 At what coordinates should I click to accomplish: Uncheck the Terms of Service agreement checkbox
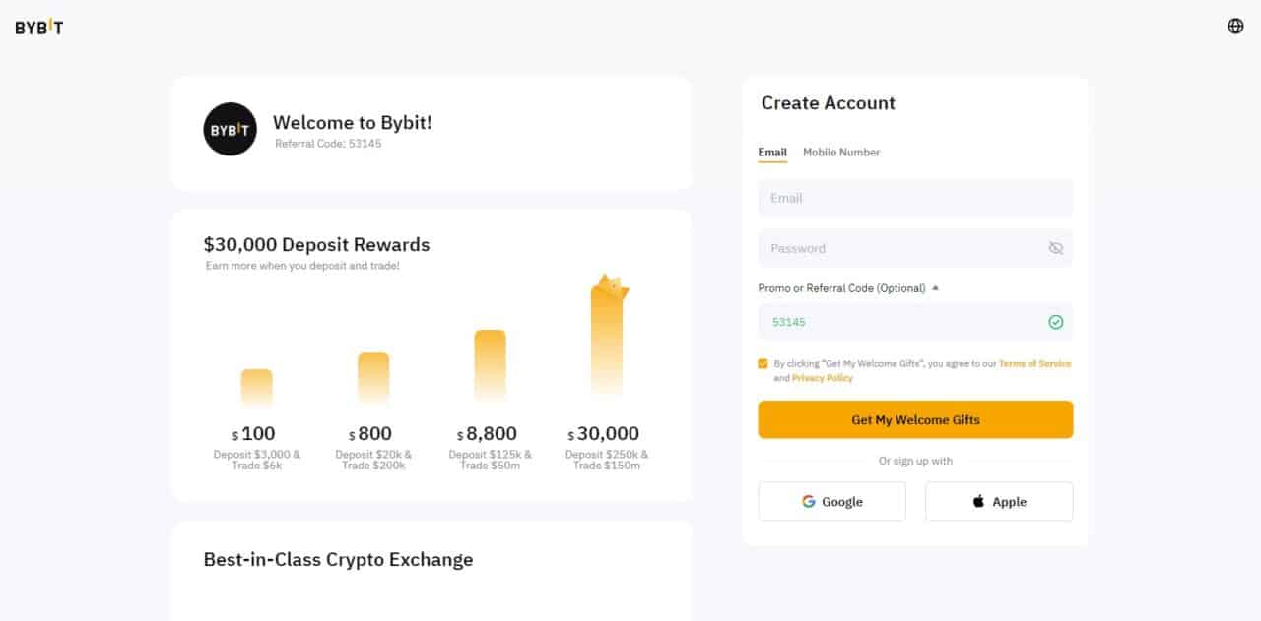(763, 363)
